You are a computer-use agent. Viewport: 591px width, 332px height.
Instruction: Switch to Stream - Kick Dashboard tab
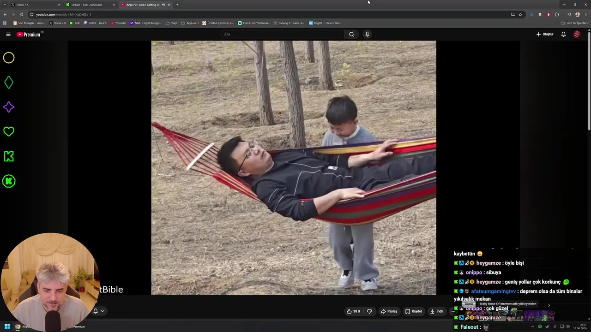(x=90, y=5)
